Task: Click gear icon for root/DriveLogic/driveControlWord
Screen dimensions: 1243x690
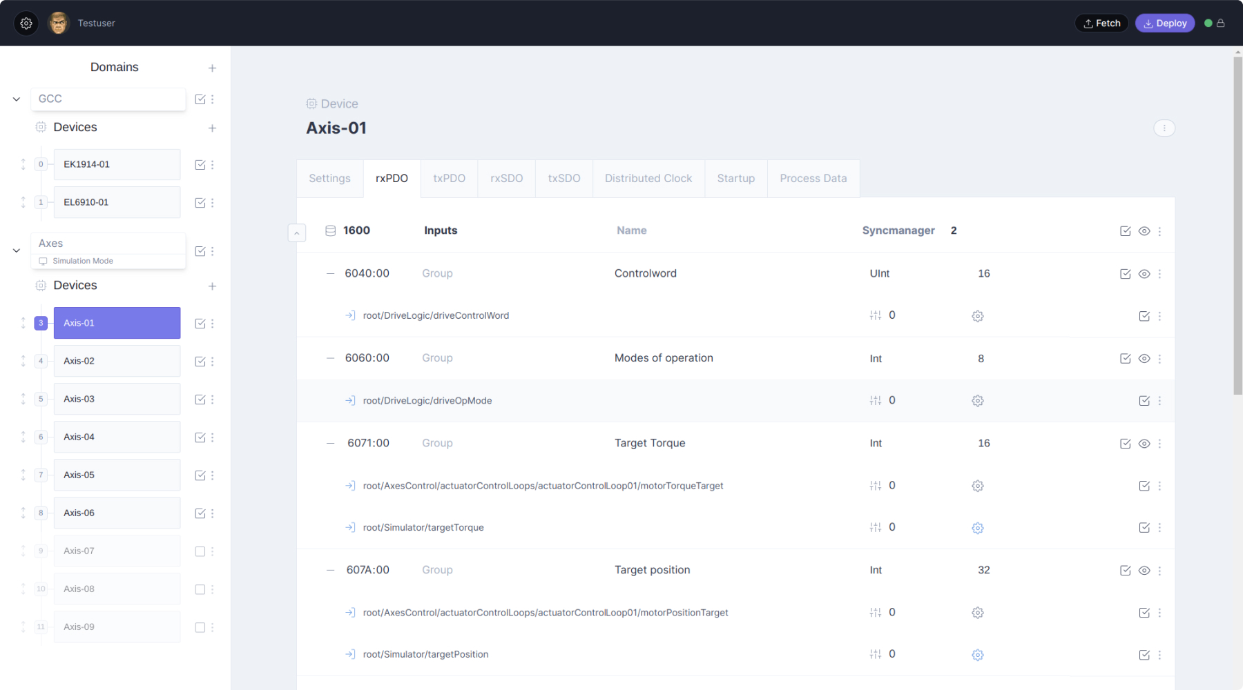Action: 977,316
